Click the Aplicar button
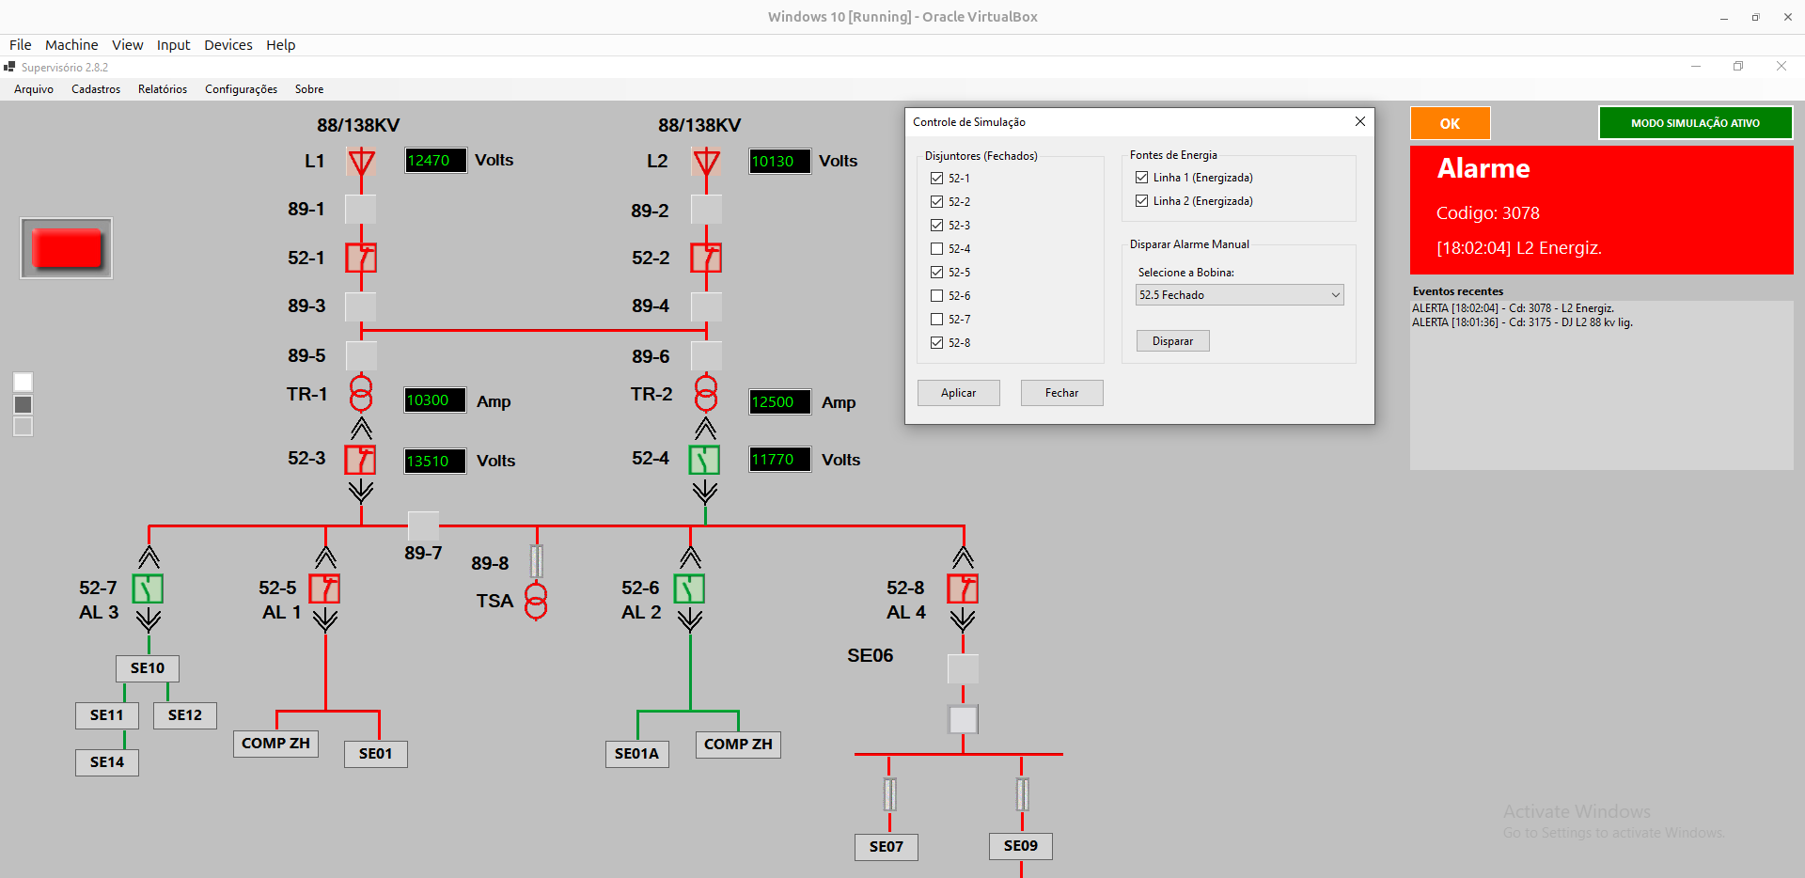Viewport: 1805px width, 878px height. pyautogui.click(x=959, y=393)
